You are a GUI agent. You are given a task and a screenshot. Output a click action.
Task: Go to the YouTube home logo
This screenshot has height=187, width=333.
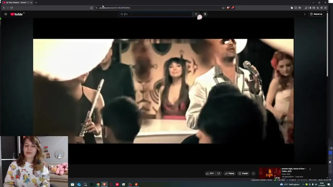point(17,14)
